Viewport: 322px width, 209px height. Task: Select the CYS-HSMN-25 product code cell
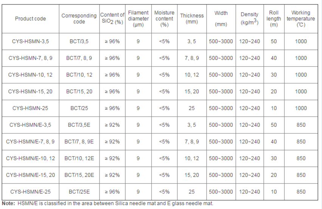point(30,108)
